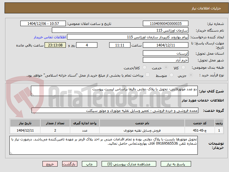
Task: Click the طبقه بندی موضوعی label
Action: [x=208, y=67]
